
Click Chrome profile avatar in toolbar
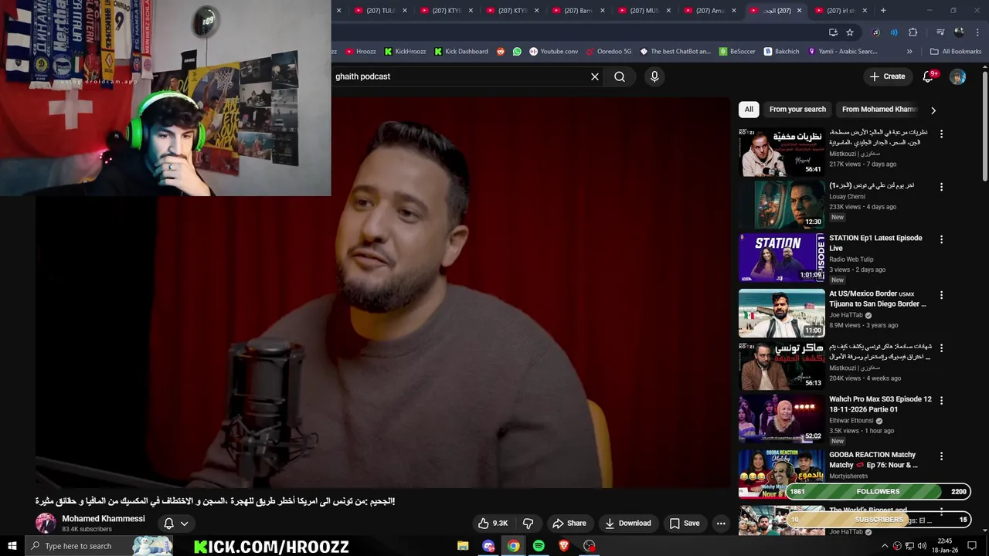tap(959, 32)
